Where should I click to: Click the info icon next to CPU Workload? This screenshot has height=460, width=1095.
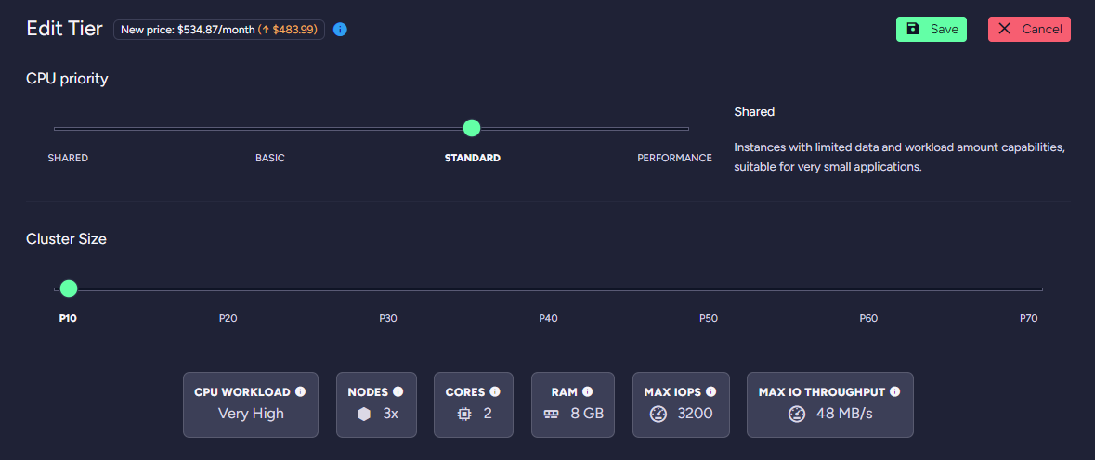coord(300,391)
